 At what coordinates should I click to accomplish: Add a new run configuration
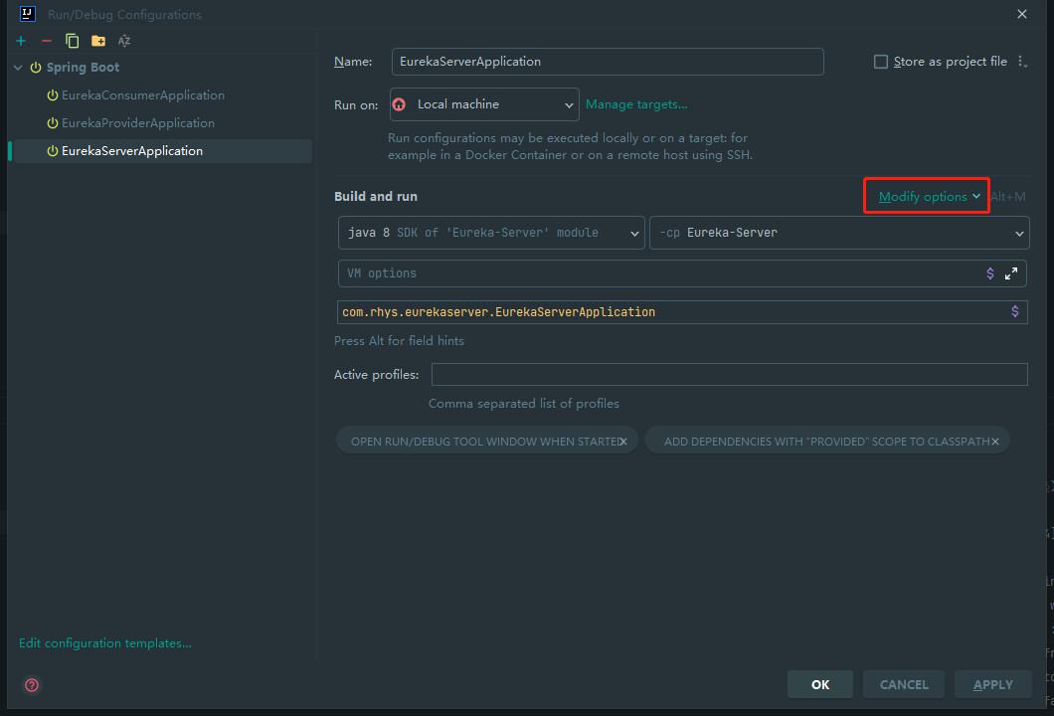[x=21, y=41]
